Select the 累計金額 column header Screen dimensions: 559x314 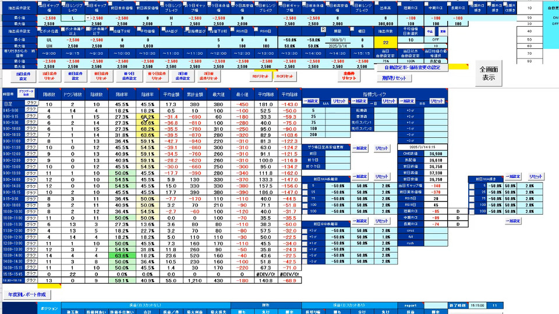(194, 95)
